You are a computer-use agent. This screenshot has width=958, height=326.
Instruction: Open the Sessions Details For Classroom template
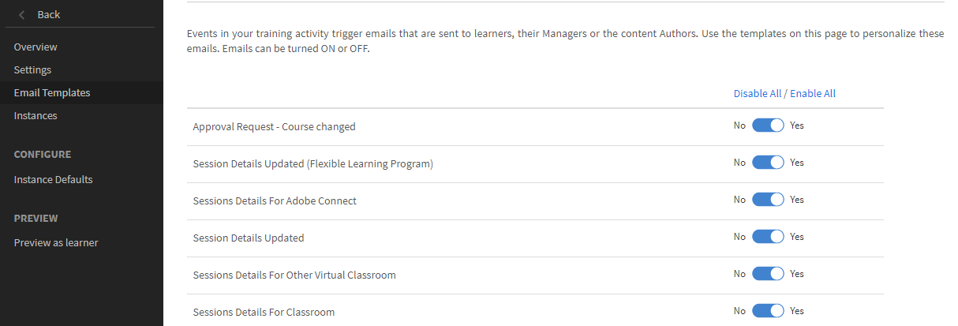click(264, 313)
